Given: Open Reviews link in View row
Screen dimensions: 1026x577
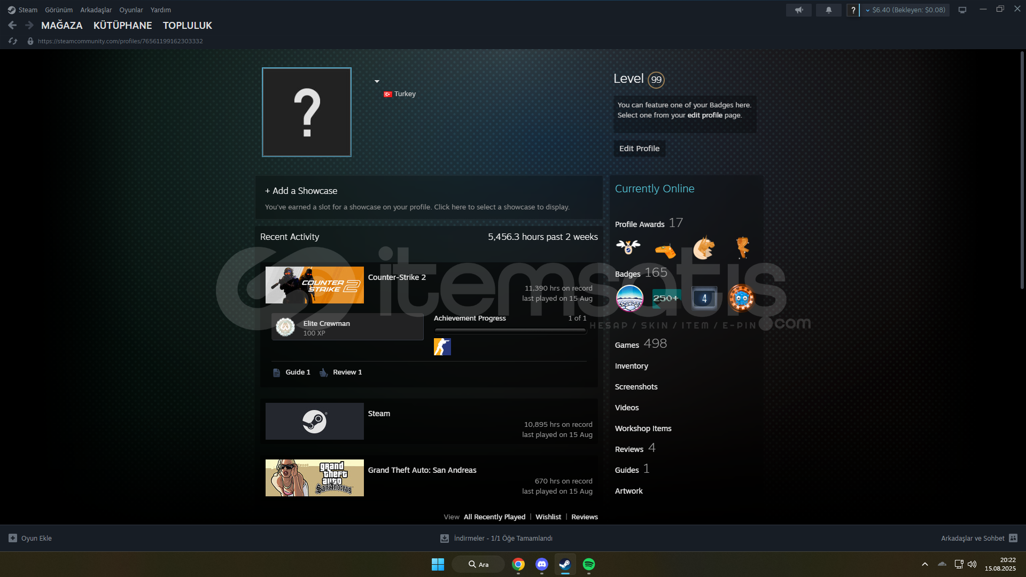Looking at the screenshot, I should [x=585, y=517].
